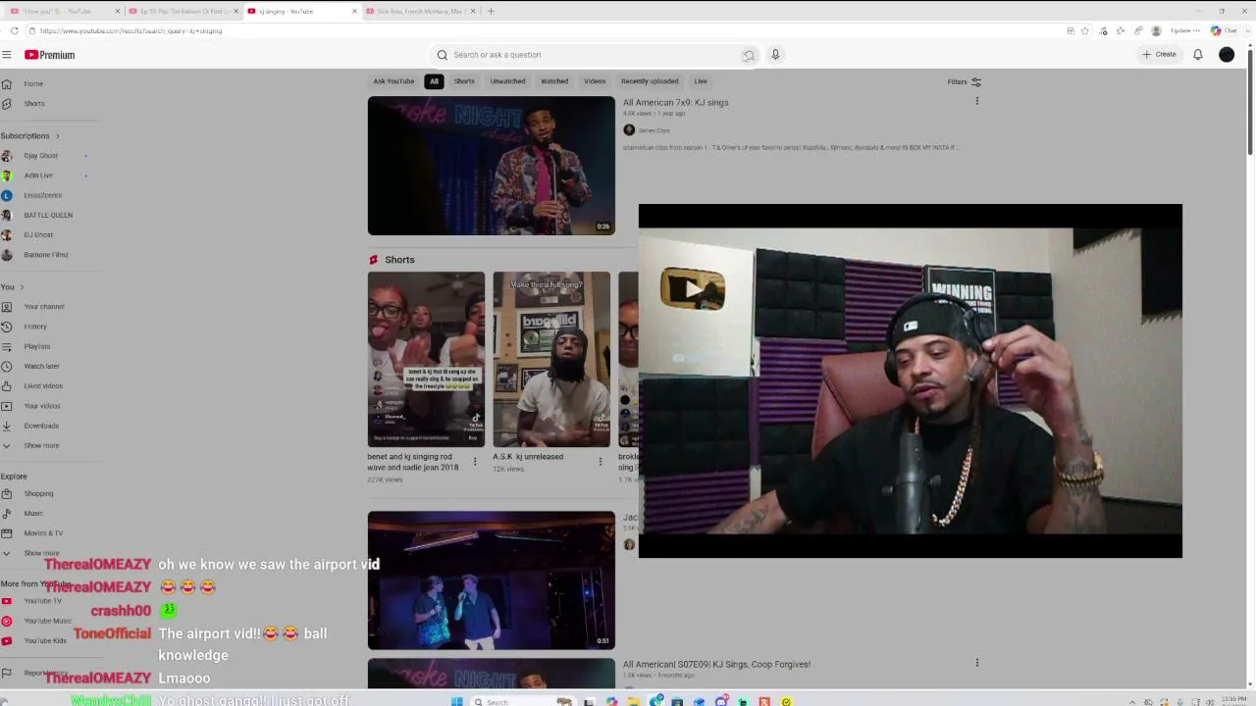Open Adin Live subscription channel

(x=38, y=176)
